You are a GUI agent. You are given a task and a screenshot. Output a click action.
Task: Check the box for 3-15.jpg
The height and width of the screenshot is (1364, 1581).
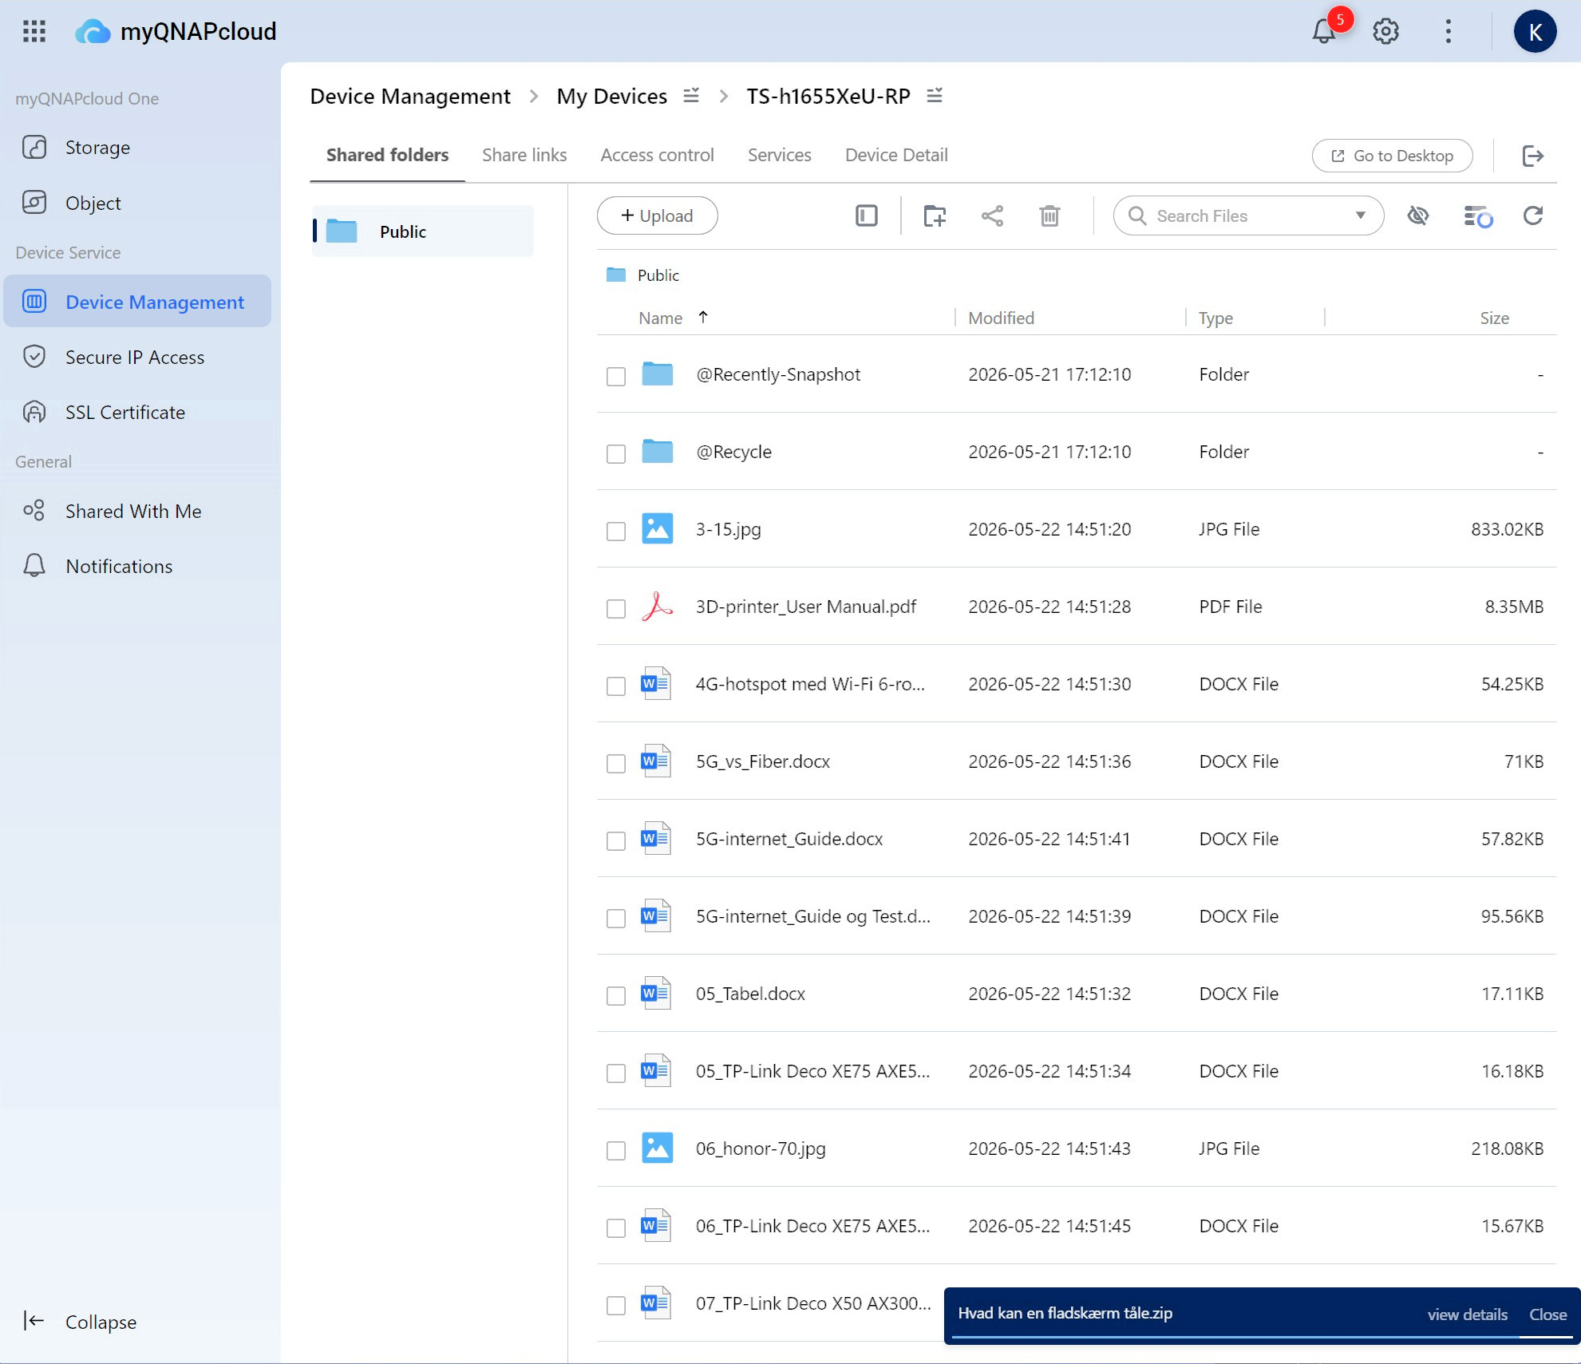click(615, 531)
